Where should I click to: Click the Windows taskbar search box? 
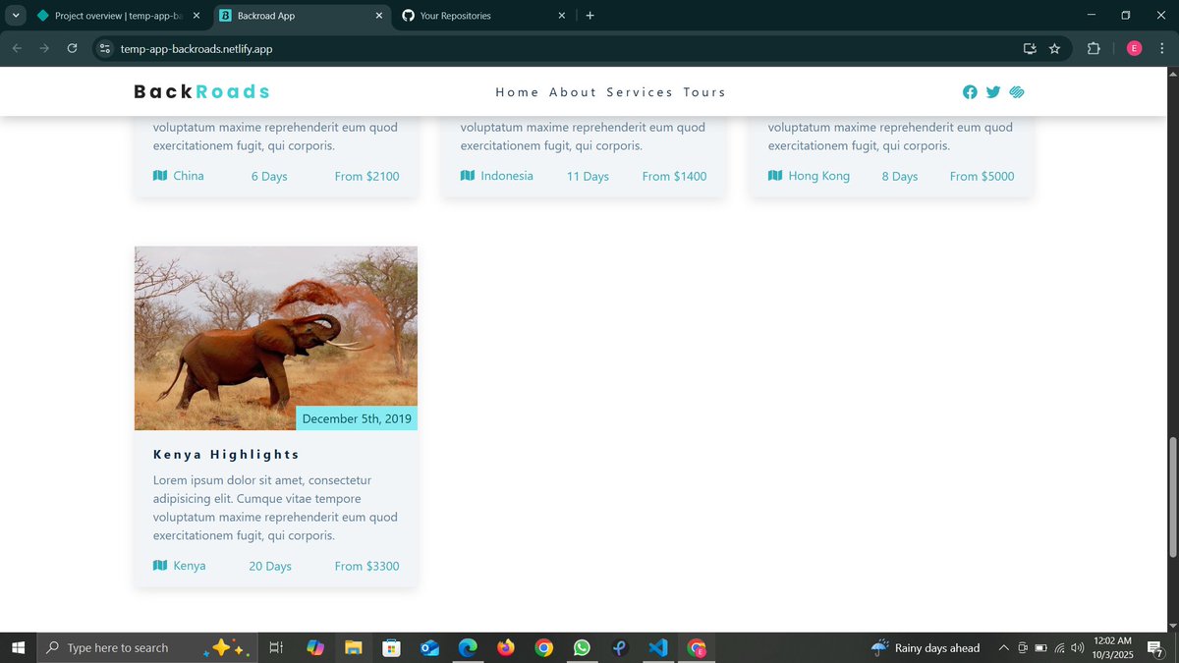coord(146,647)
